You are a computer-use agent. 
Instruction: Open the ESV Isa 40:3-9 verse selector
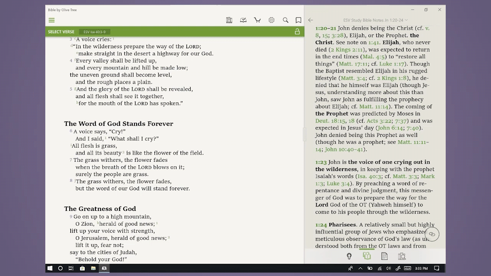[x=95, y=32]
